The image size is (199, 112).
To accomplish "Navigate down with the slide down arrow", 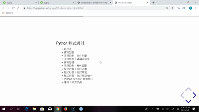I will tap(188, 101).
